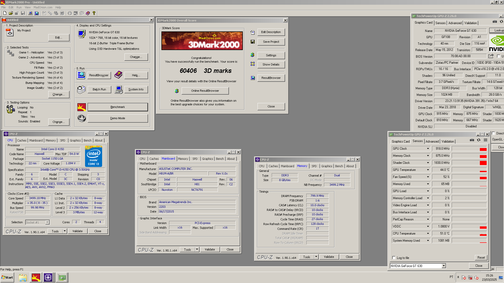Click the Show Details icon in score dialog

pyautogui.click(x=253, y=64)
